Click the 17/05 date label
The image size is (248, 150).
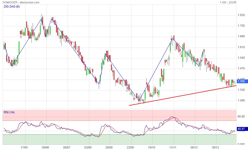tap(24, 147)
